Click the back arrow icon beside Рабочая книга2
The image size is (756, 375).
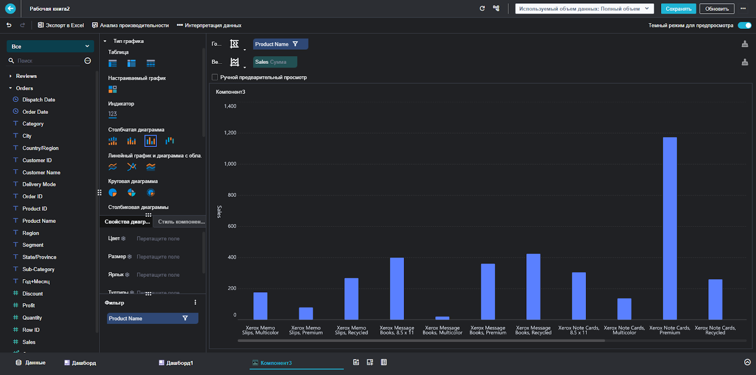tap(10, 9)
